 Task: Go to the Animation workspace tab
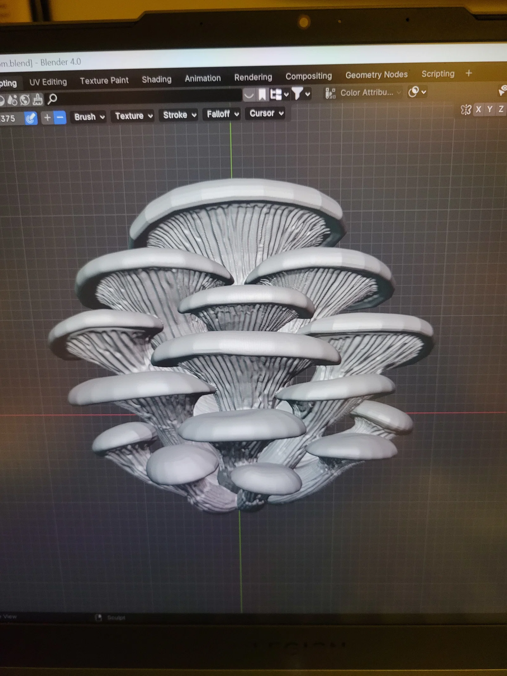[x=203, y=78]
